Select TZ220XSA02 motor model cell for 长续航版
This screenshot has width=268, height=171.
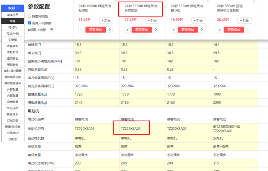click(131, 129)
